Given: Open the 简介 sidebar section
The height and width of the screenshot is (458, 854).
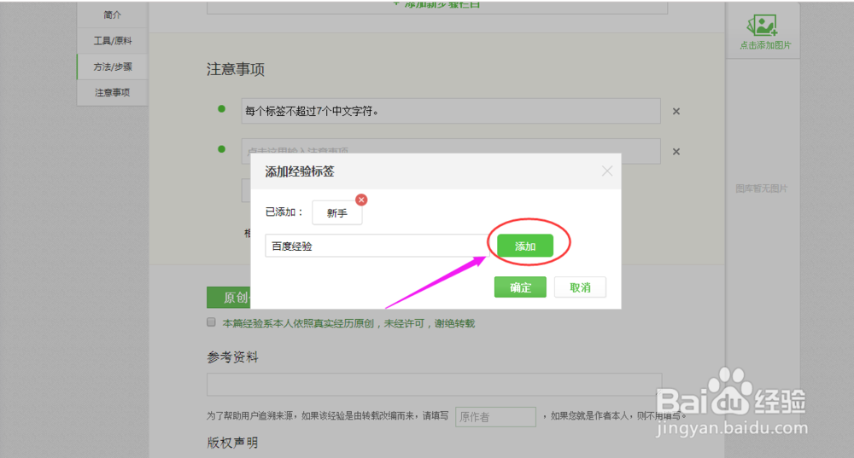Looking at the screenshot, I should (x=112, y=14).
